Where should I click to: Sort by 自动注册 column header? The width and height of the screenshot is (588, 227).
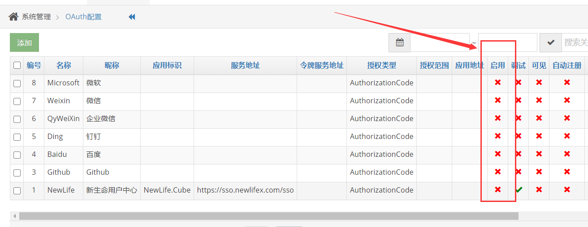pyautogui.click(x=567, y=65)
